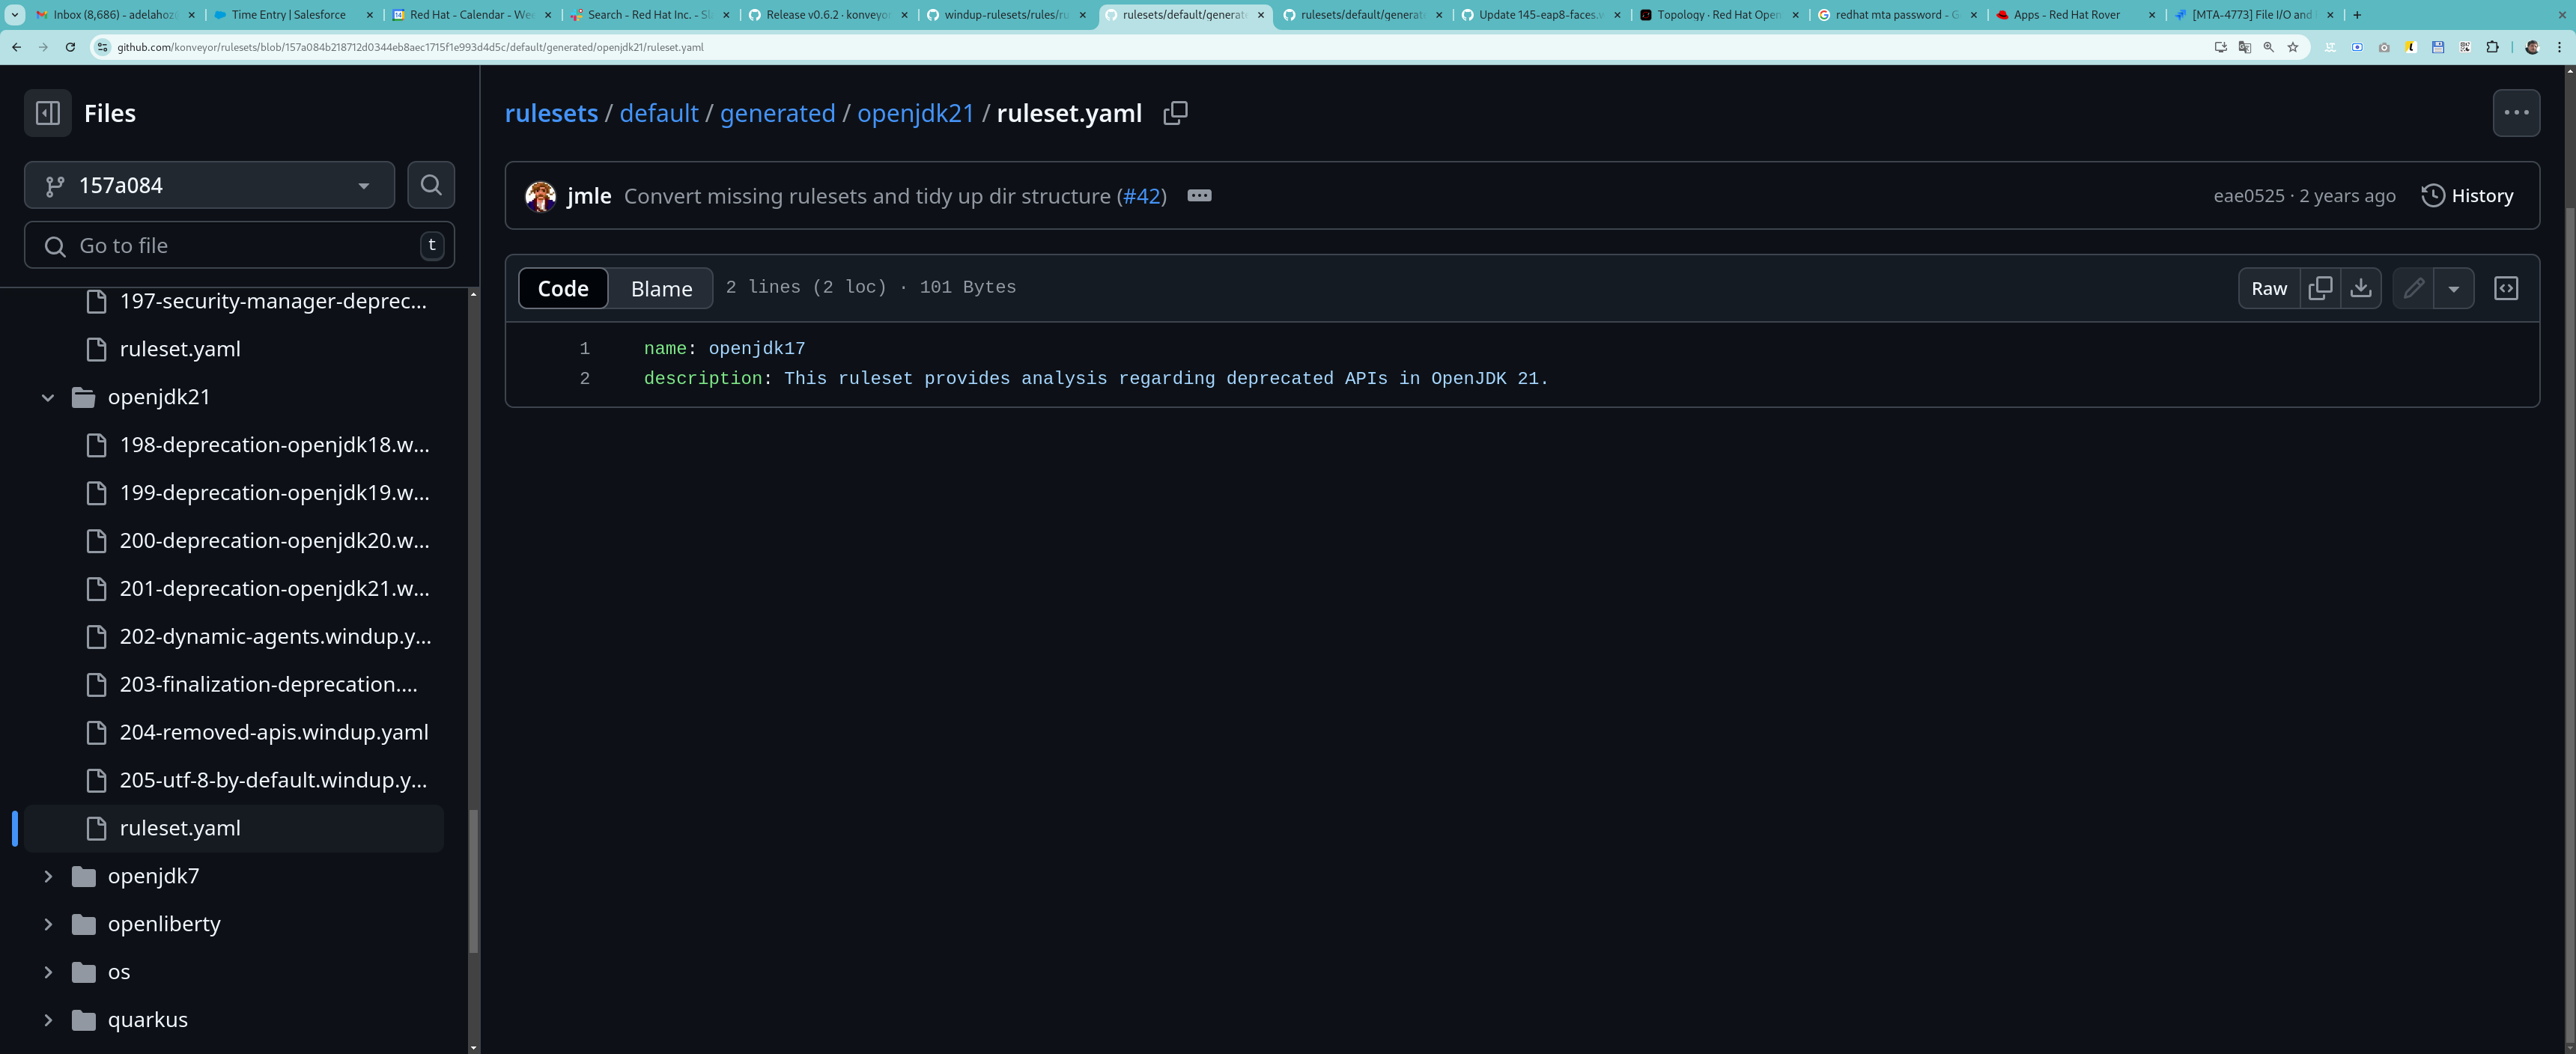The width and height of the screenshot is (2576, 1054).
Task: Click the edit file pencil icon
Action: (x=2413, y=288)
